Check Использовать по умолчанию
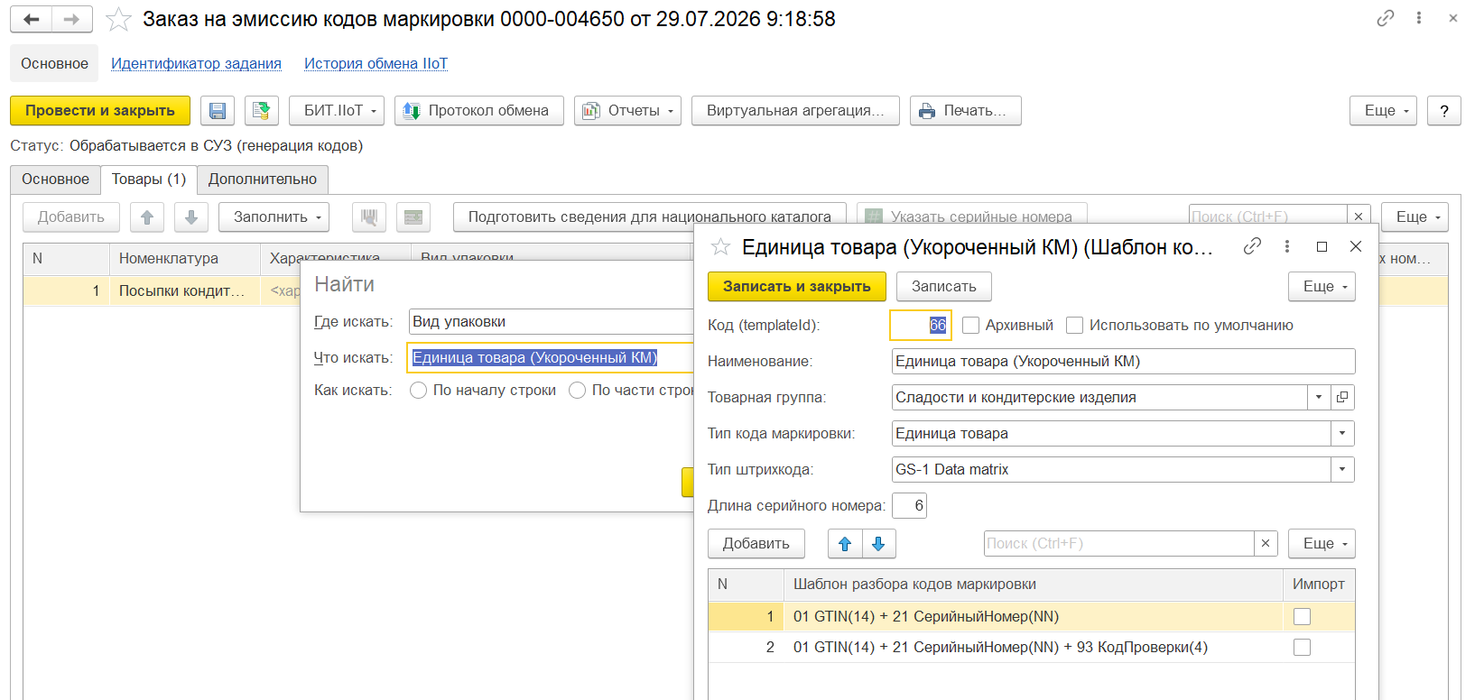 pos(1074,325)
